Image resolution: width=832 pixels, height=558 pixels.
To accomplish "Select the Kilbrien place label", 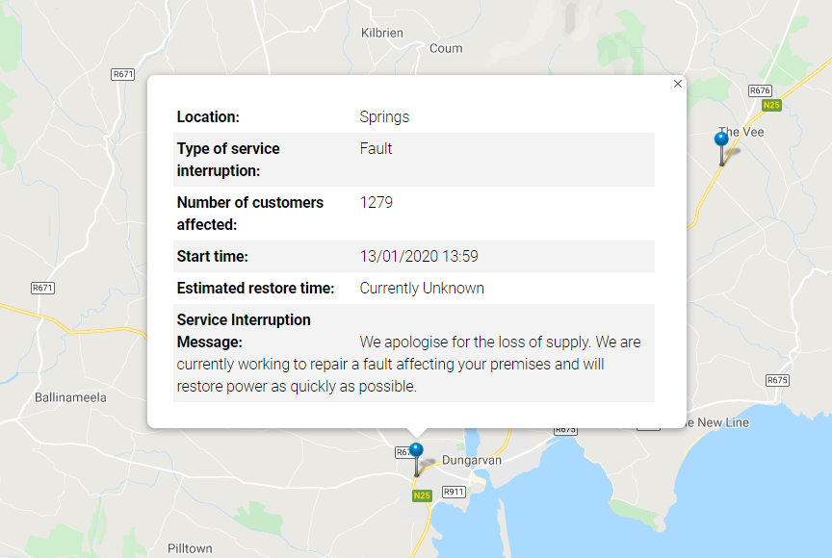I will (381, 33).
